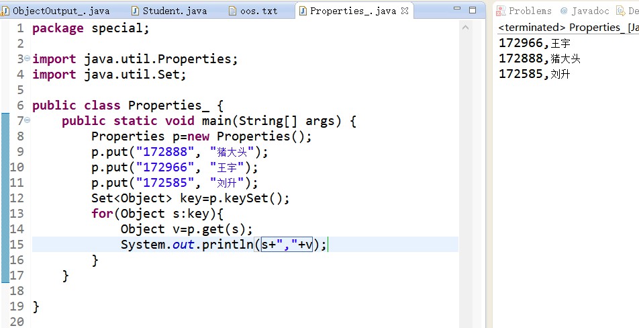The width and height of the screenshot is (639, 328).
Task: Click the string "王宇" on line 10
Action: (x=227, y=167)
